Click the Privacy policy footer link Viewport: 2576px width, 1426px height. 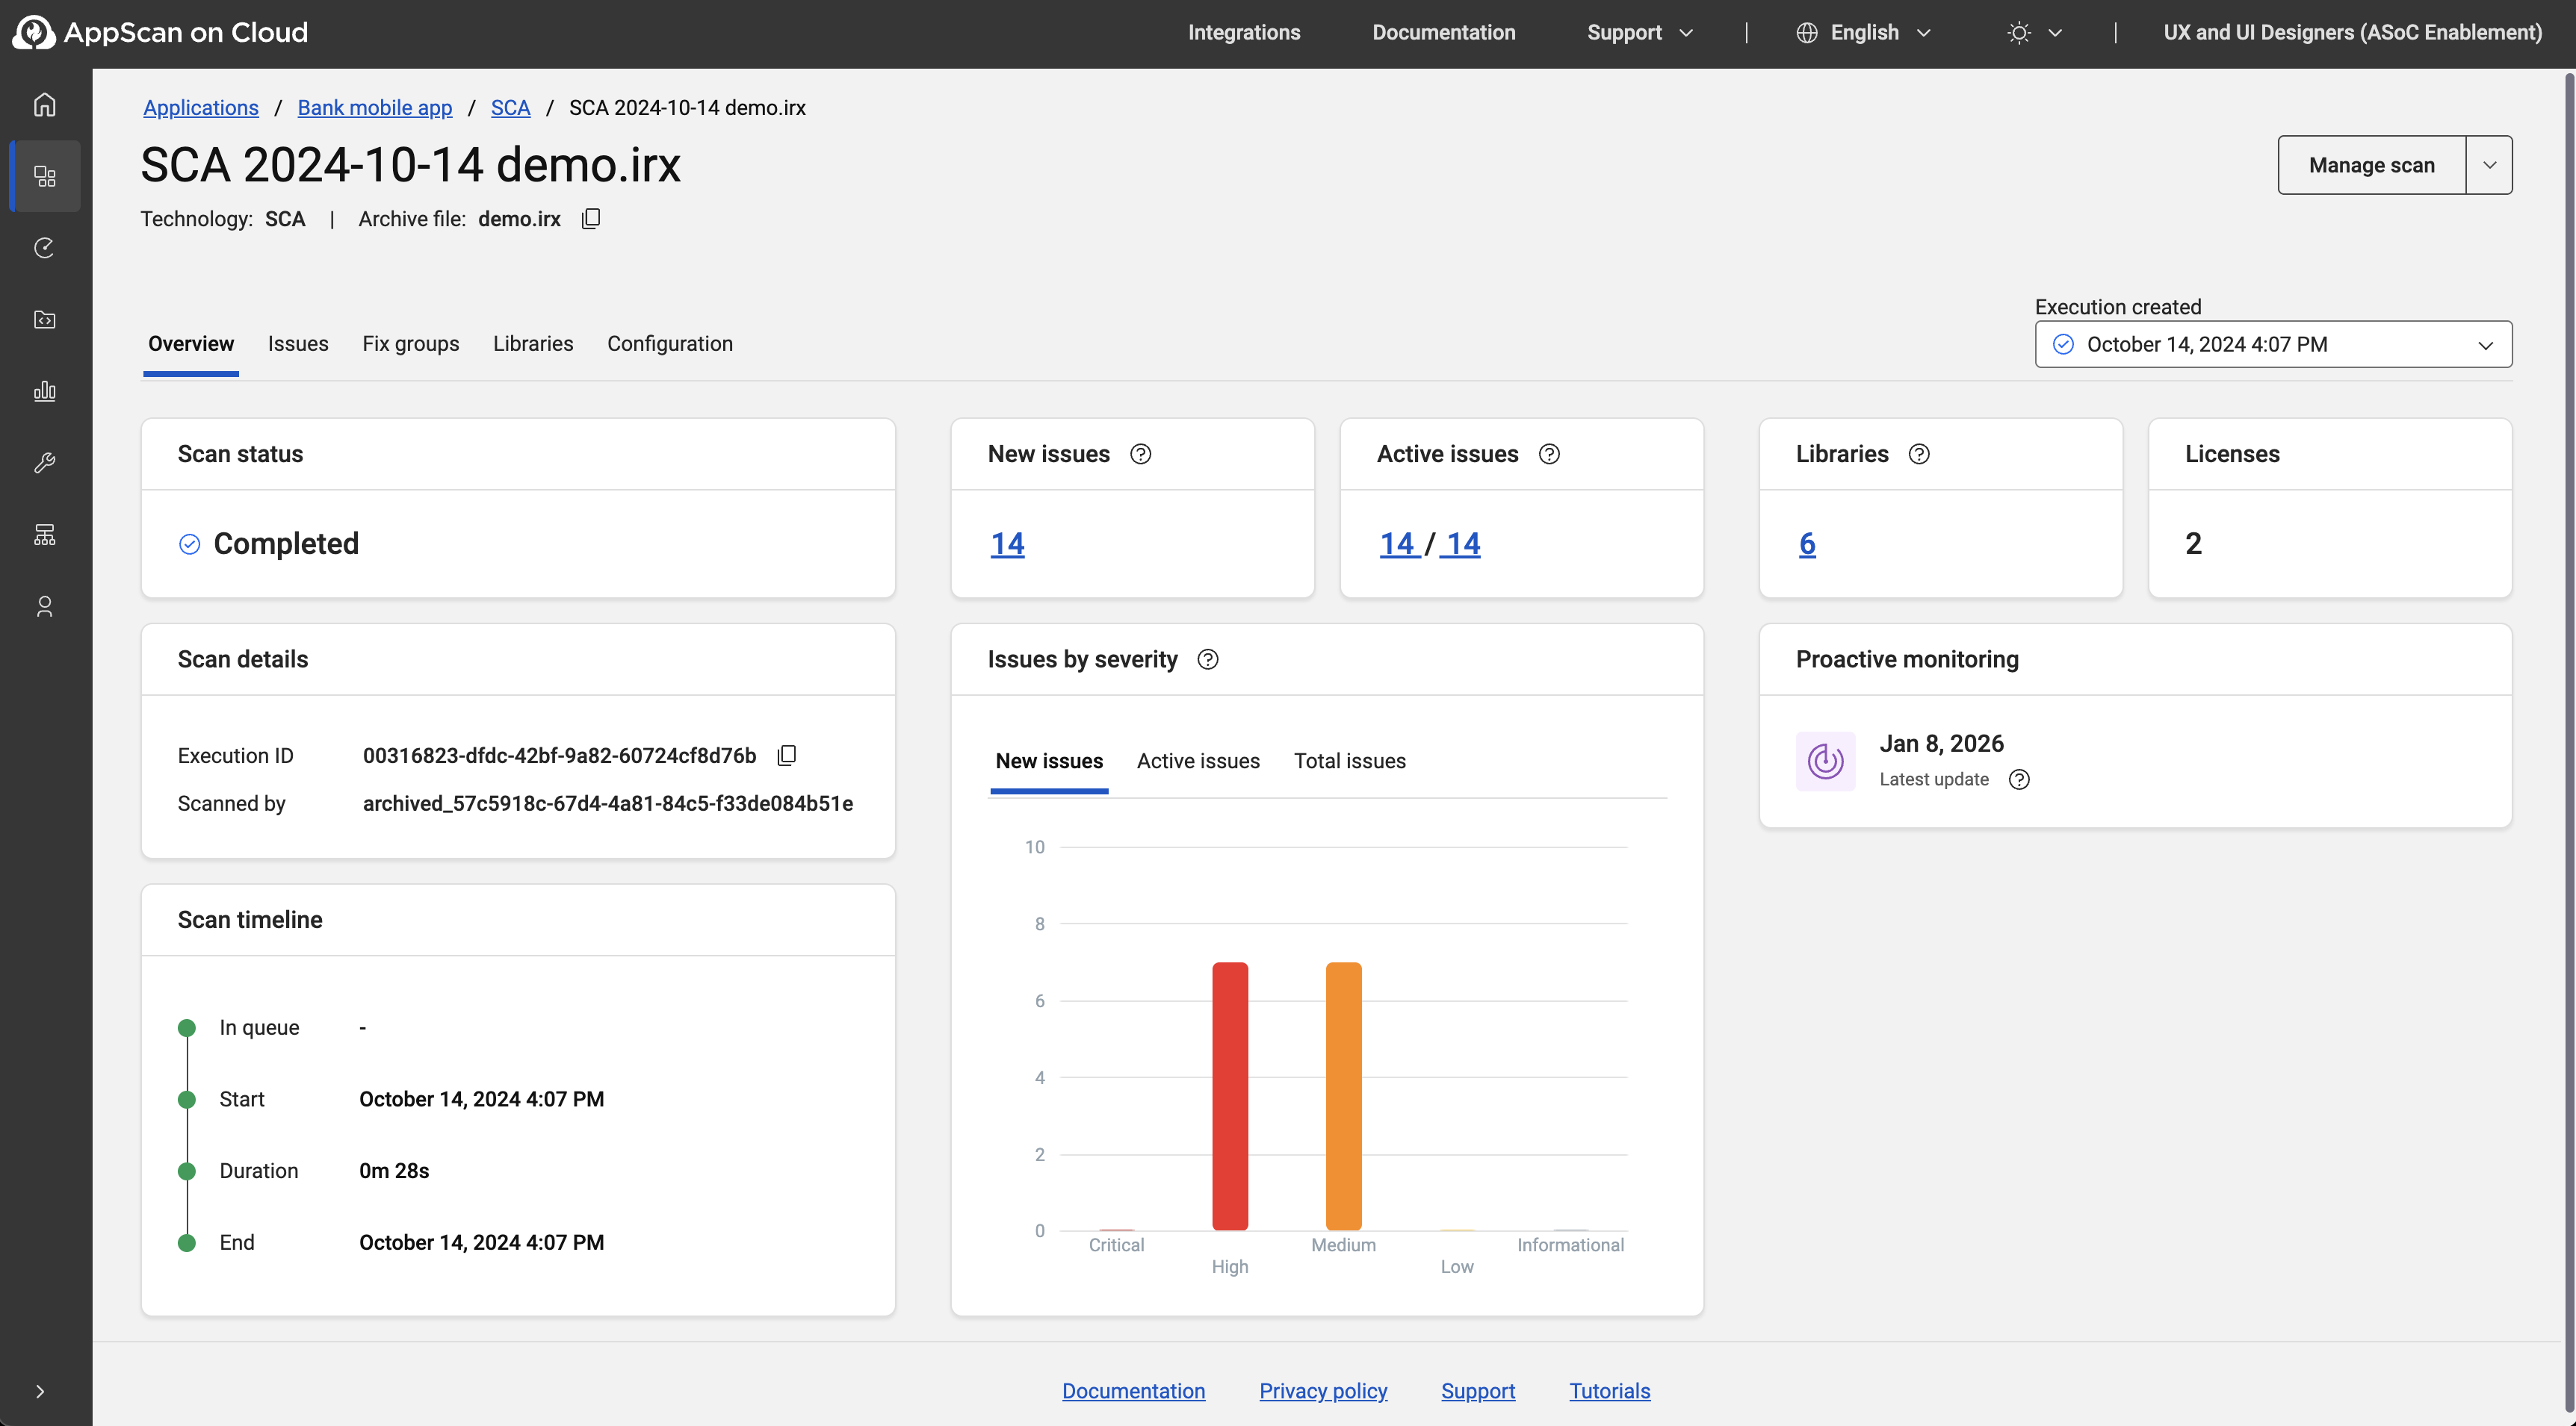tap(1323, 1391)
